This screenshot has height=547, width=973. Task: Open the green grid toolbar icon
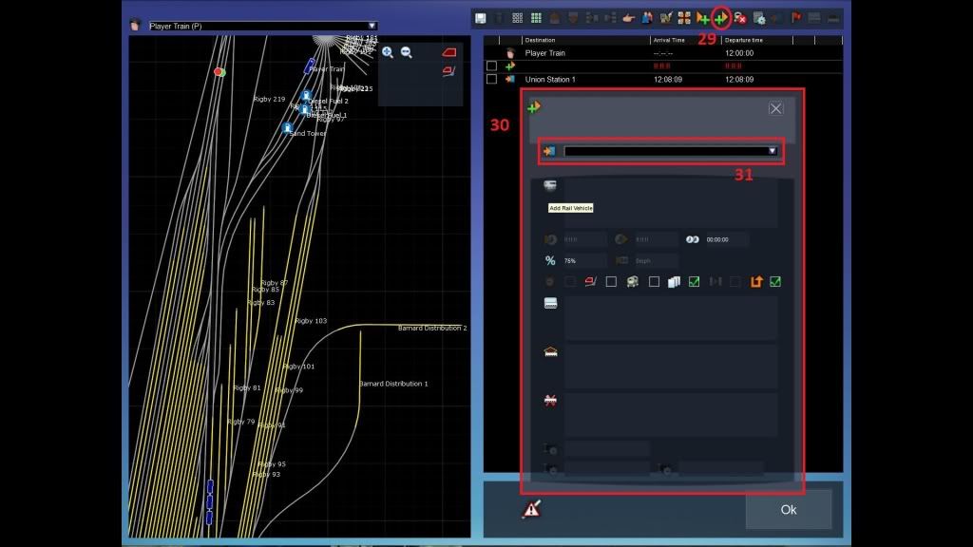click(x=536, y=18)
